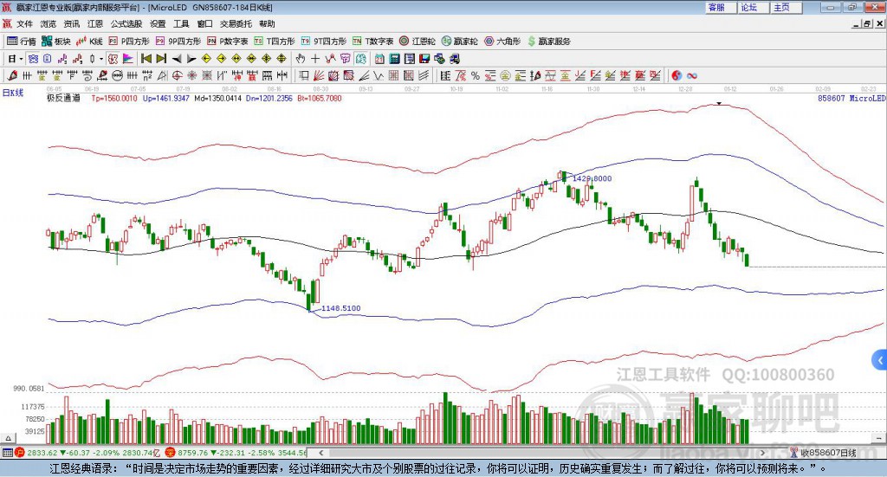Click the Up=1461.9347 value
887x477 pixels.
pyautogui.click(x=165, y=99)
